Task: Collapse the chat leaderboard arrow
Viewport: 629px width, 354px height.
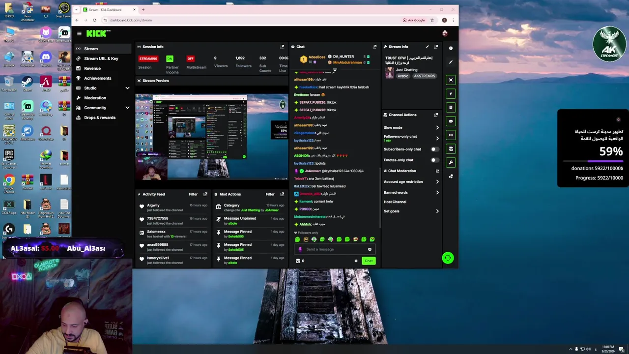Action: [334, 70]
